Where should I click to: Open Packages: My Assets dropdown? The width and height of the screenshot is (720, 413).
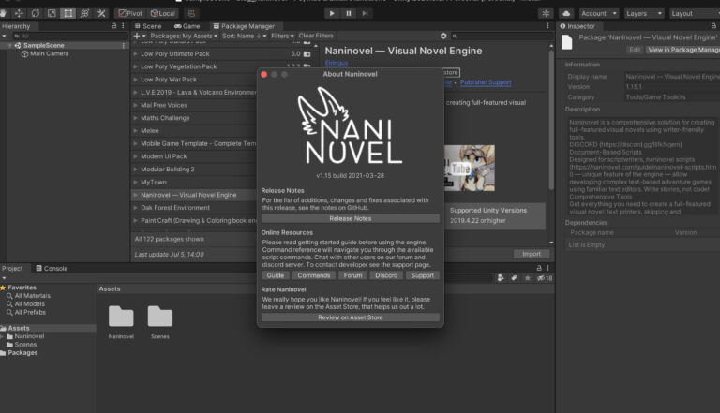[183, 36]
